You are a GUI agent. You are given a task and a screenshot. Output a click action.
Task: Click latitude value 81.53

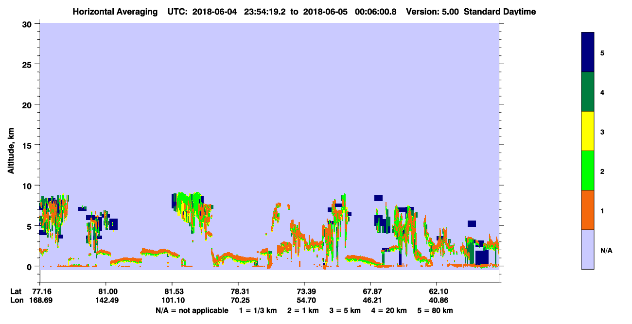pyautogui.click(x=174, y=291)
